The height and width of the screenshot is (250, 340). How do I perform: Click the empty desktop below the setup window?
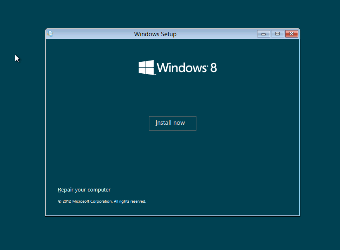(x=172, y=233)
